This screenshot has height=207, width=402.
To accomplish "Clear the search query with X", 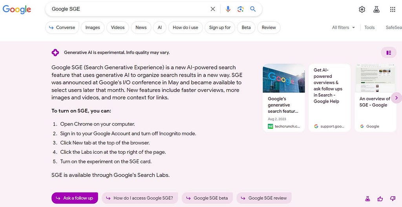I will click(213, 9).
